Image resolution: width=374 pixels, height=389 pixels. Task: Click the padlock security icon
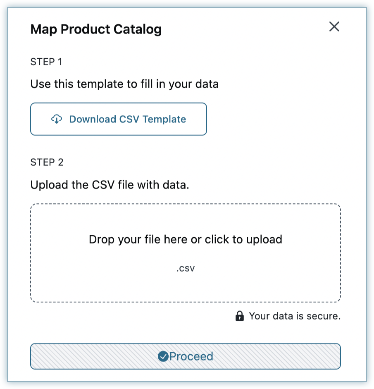click(239, 317)
